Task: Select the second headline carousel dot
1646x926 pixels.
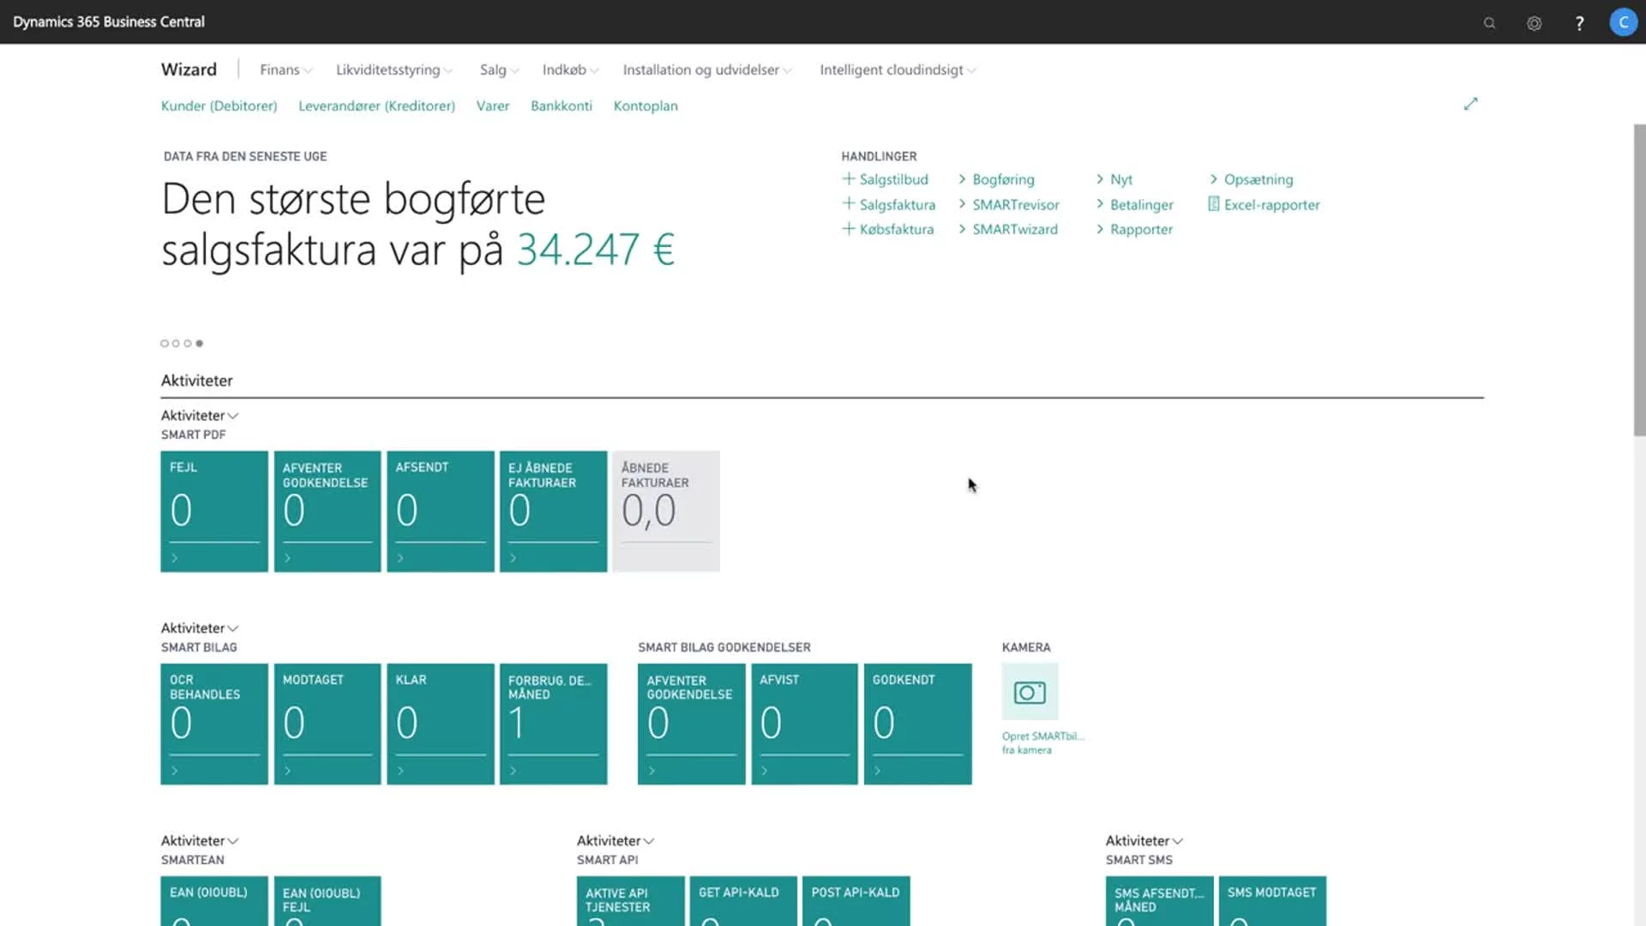Action: (176, 343)
